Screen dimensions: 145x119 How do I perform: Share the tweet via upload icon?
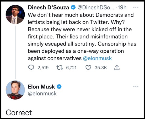click(117, 67)
